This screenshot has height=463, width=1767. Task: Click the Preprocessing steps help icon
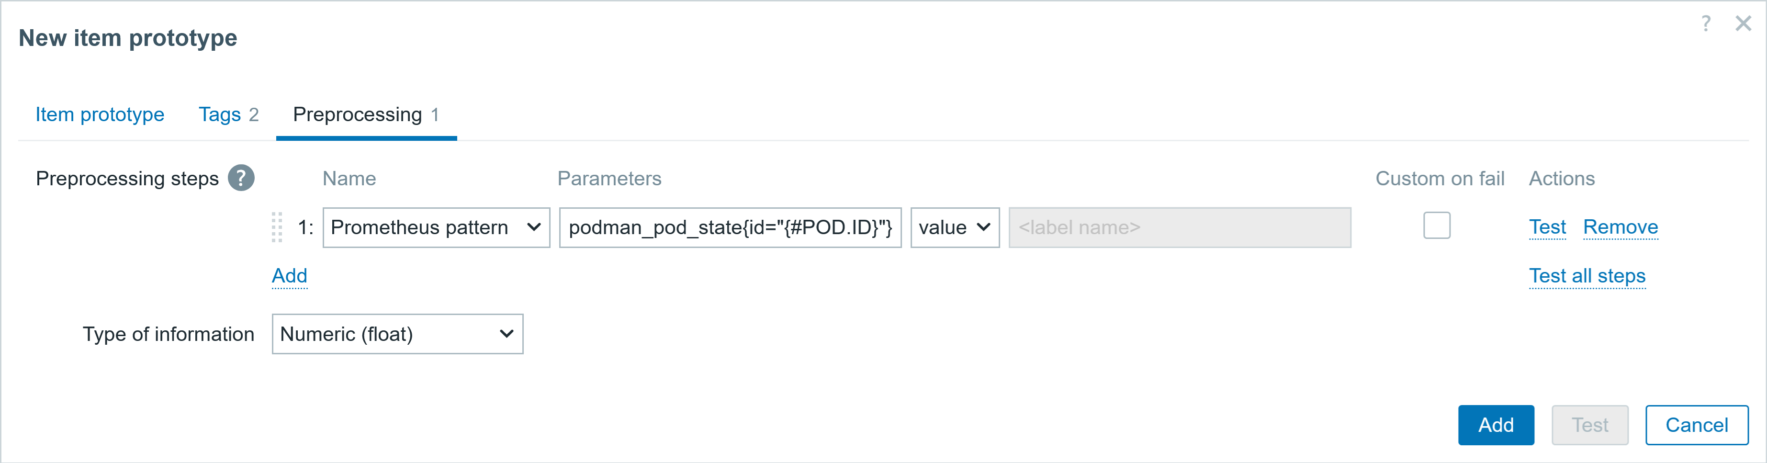coord(241,178)
